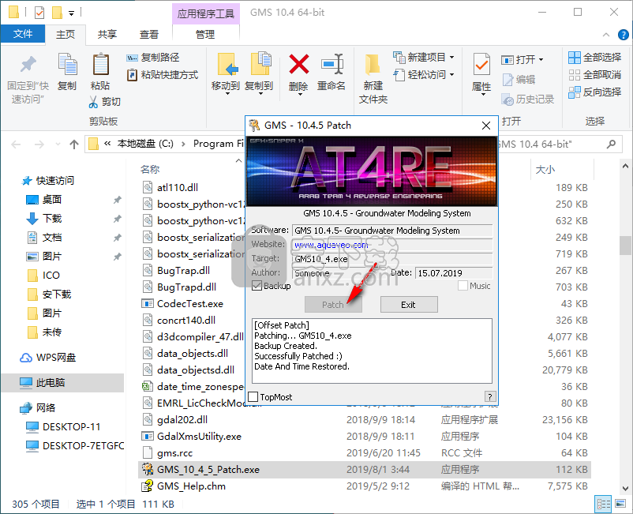Close the GMS 10.4.5 Patch dialog
The image size is (633, 514).
tap(486, 126)
